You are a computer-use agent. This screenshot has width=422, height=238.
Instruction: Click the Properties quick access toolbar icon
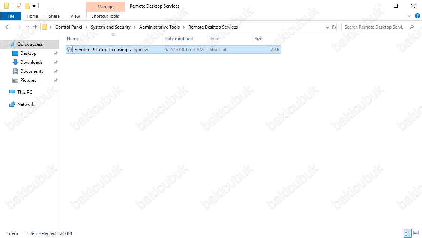[x=19, y=6]
